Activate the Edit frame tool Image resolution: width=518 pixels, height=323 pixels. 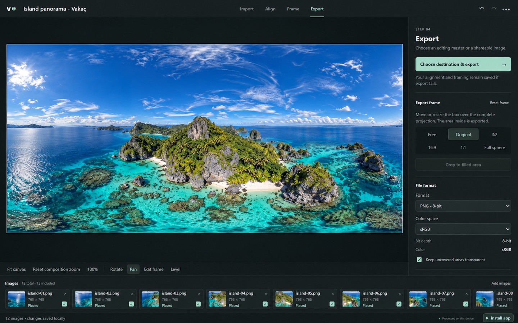(154, 269)
